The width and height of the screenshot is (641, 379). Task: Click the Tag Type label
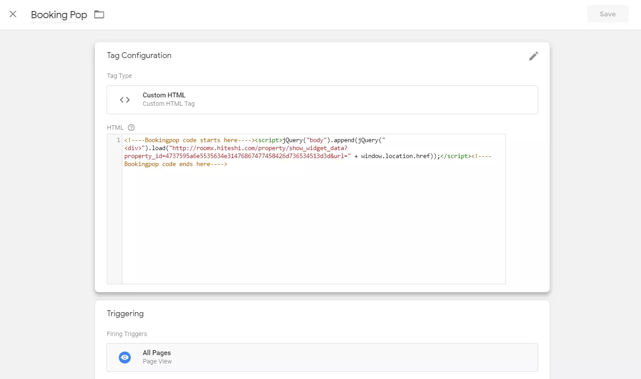tap(119, 76)
